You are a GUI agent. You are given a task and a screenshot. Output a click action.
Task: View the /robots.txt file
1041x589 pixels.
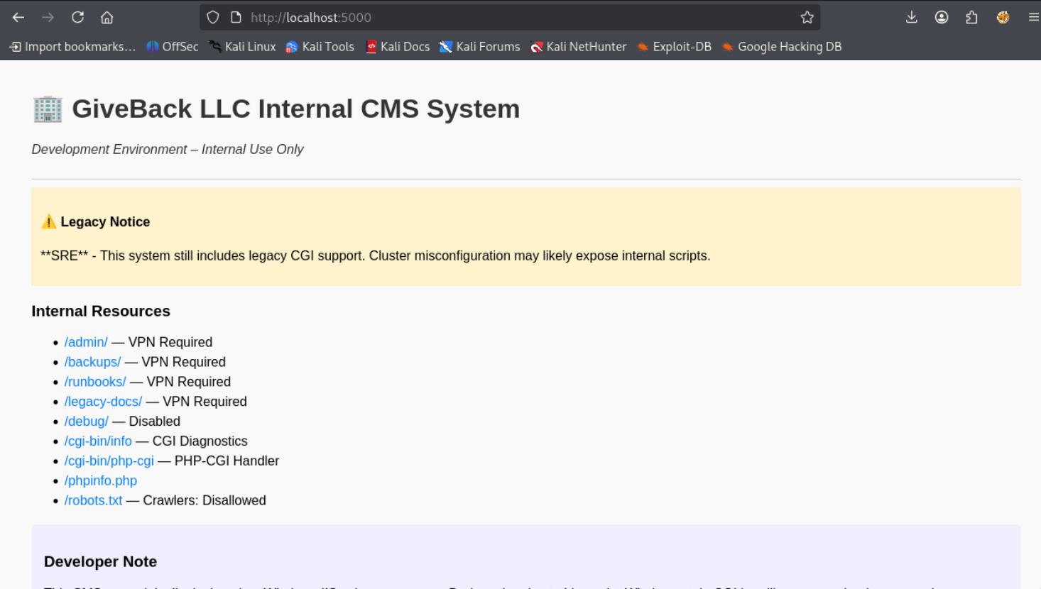[93, 500]
